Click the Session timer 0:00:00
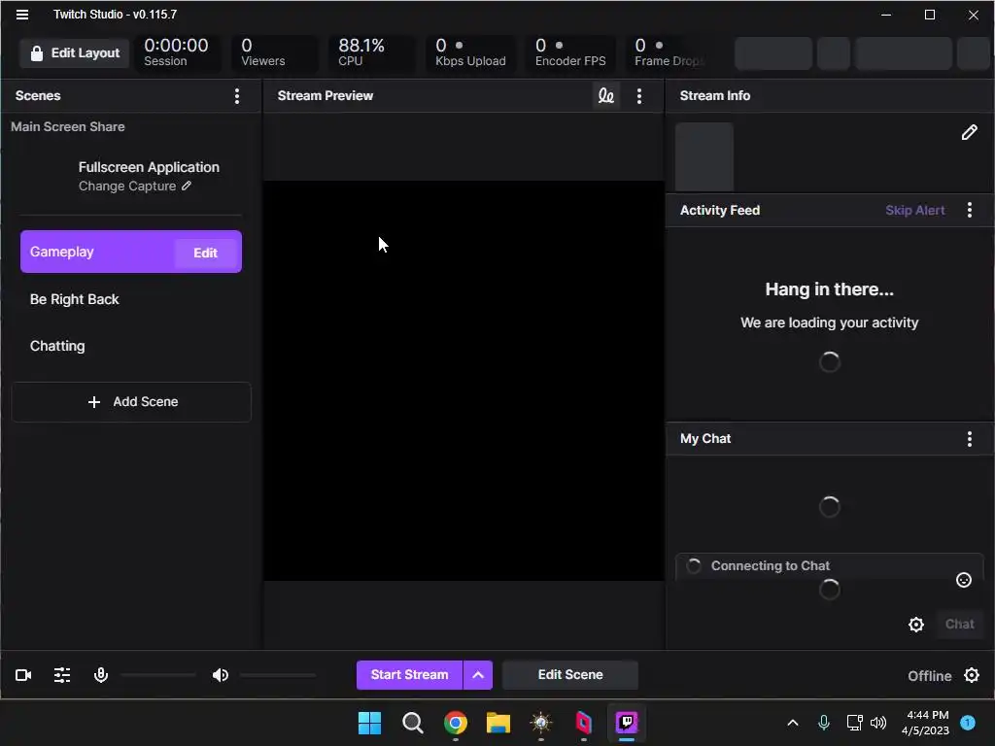 coord(176,52)
